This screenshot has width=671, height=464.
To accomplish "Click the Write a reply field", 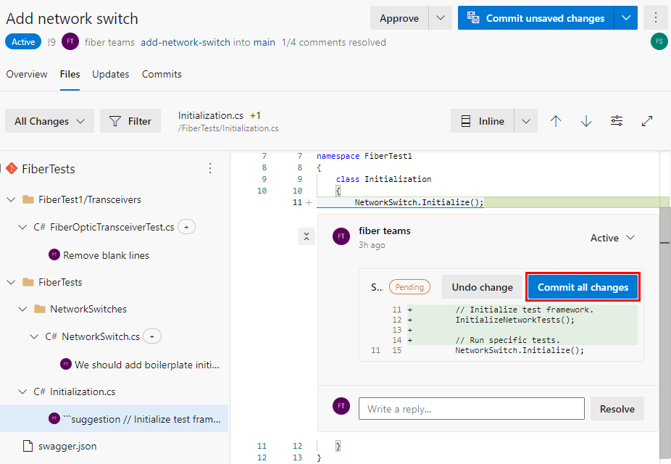I will click(471, 408).
